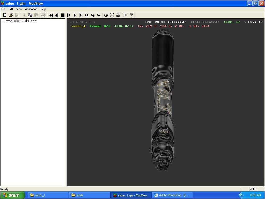
Task: Stop the animation playback
Action: [x=63, y=15]
